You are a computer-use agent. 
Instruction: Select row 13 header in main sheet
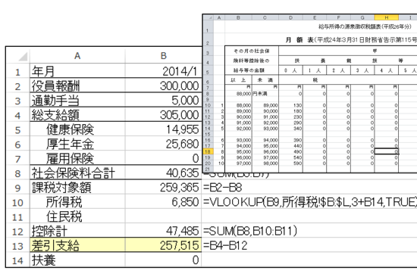click(18, 246)
